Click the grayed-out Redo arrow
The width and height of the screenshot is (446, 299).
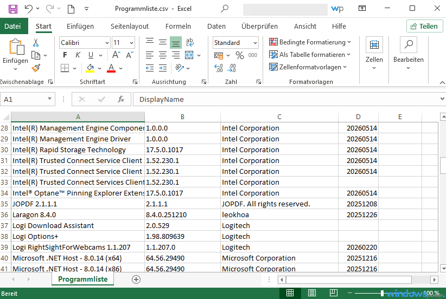50,9
